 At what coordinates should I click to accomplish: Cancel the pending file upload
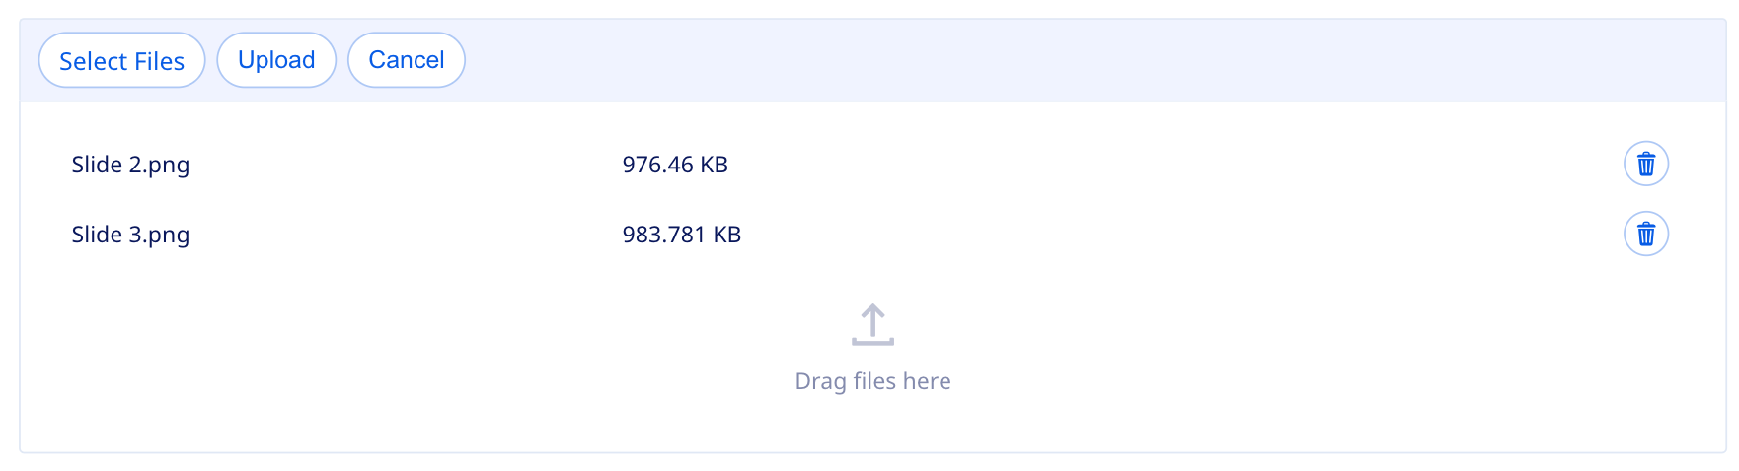pos(406,60)
